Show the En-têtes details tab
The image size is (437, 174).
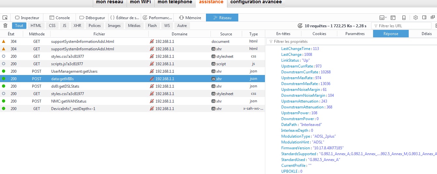tap(283, 34)
